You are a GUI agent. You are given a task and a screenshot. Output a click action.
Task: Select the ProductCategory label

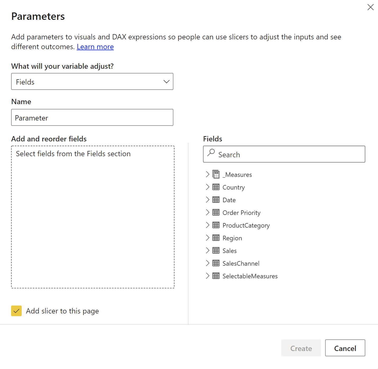click(246, 225)
